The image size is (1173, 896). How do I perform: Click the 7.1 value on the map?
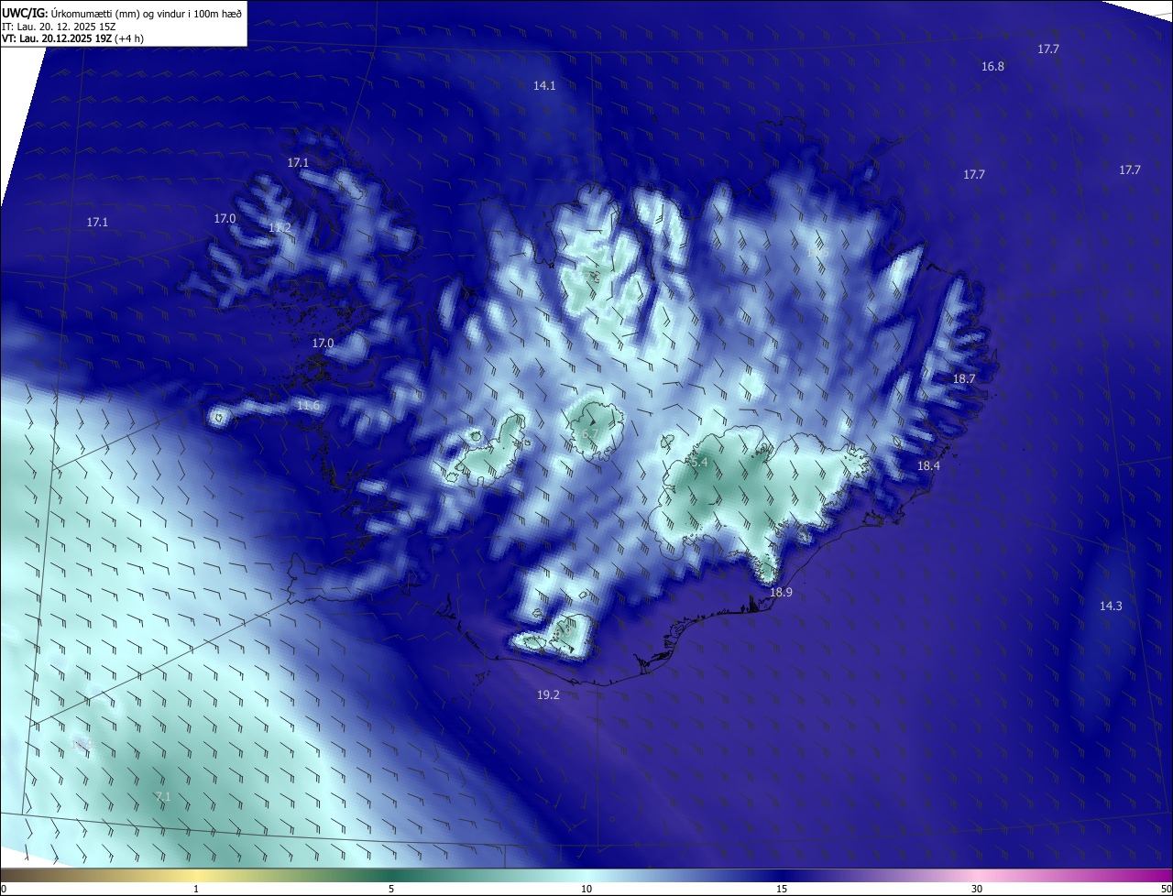(x=162, y=797)
